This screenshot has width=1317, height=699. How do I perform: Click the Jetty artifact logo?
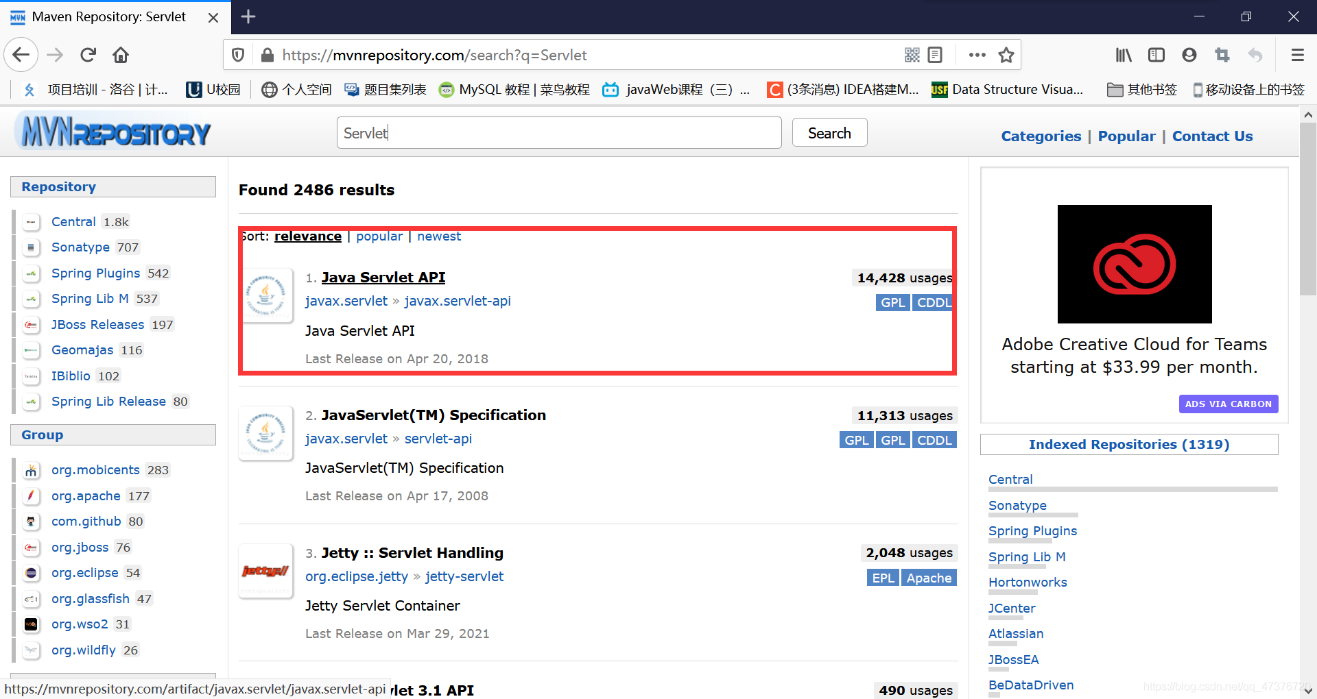point(265,571)
